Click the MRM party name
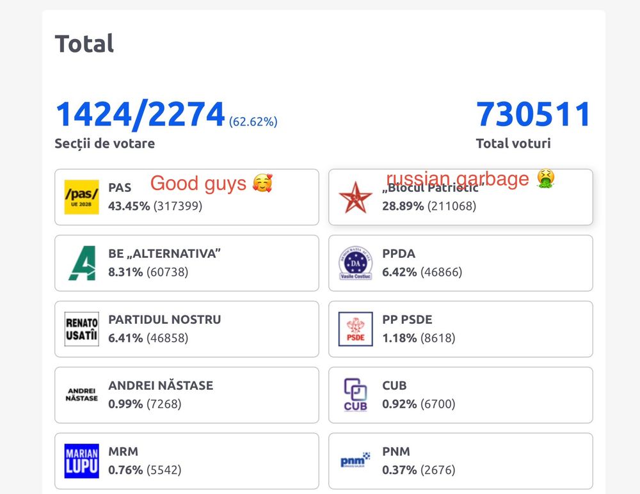Image resolution: width=640 pixels, height=494 pixels. 123,452
